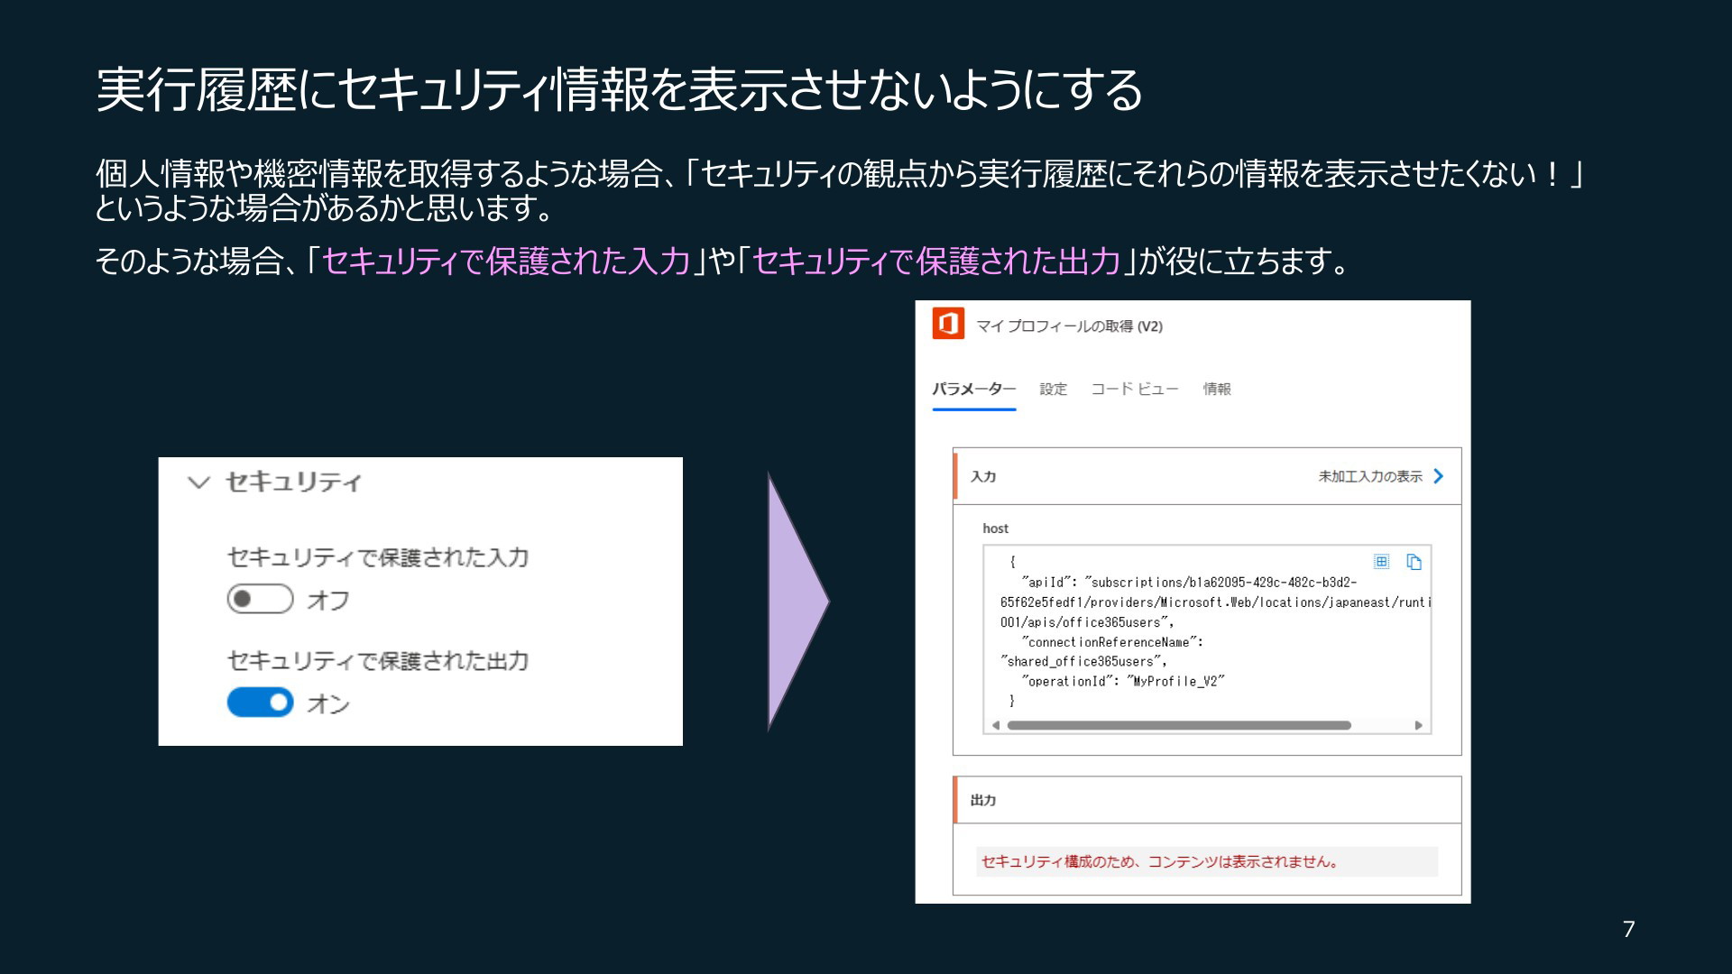Click the blue chevron beside 未加工入力の表示
Image resolution: width=1732 pixels, height=974 pixels.
1438,476
